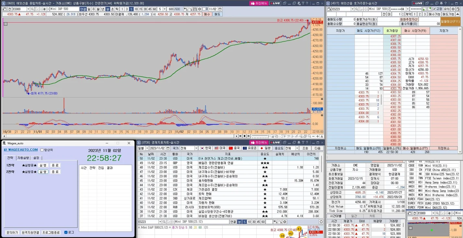Open the 중요도 전체 dropdown
The width and height of the screenshot is (463, 238).
[x=297, y=148]
